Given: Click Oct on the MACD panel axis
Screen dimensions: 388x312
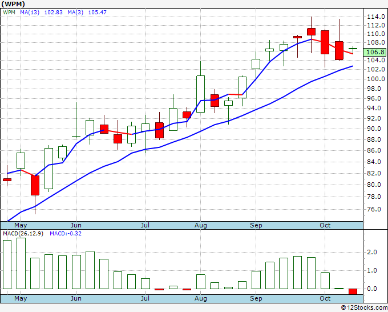Looking at the screenshot, I should tap(325, 298).
